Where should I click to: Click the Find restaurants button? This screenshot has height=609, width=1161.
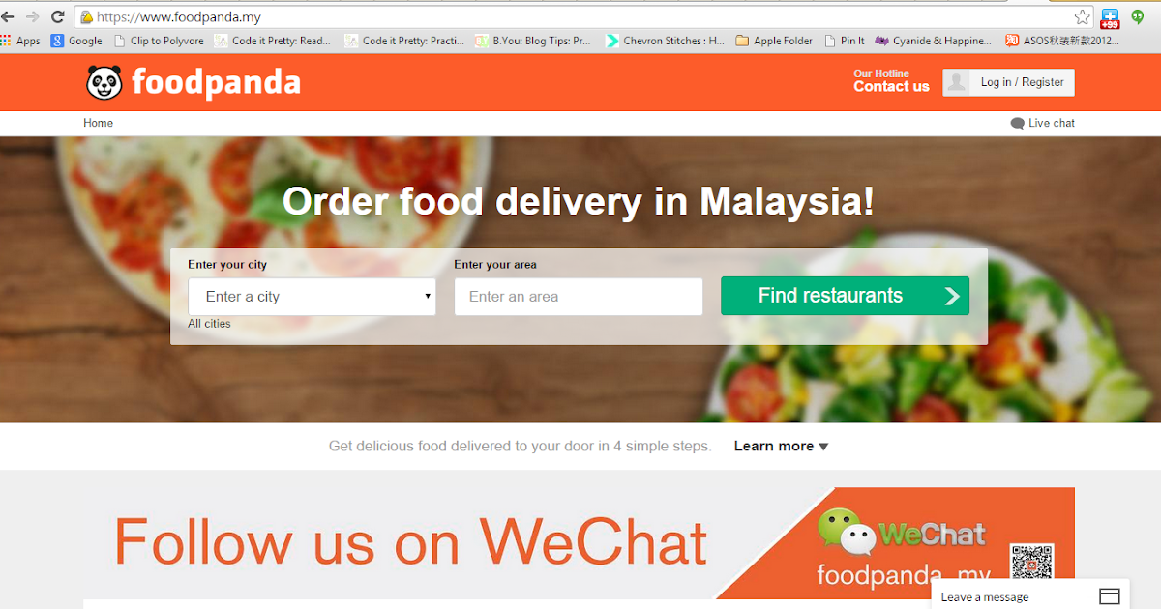(845, 296)
